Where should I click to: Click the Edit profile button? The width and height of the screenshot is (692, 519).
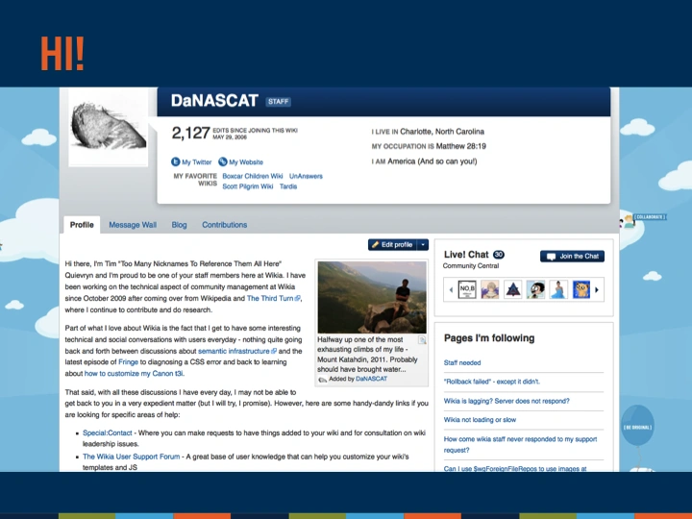(x=392, y=245)
